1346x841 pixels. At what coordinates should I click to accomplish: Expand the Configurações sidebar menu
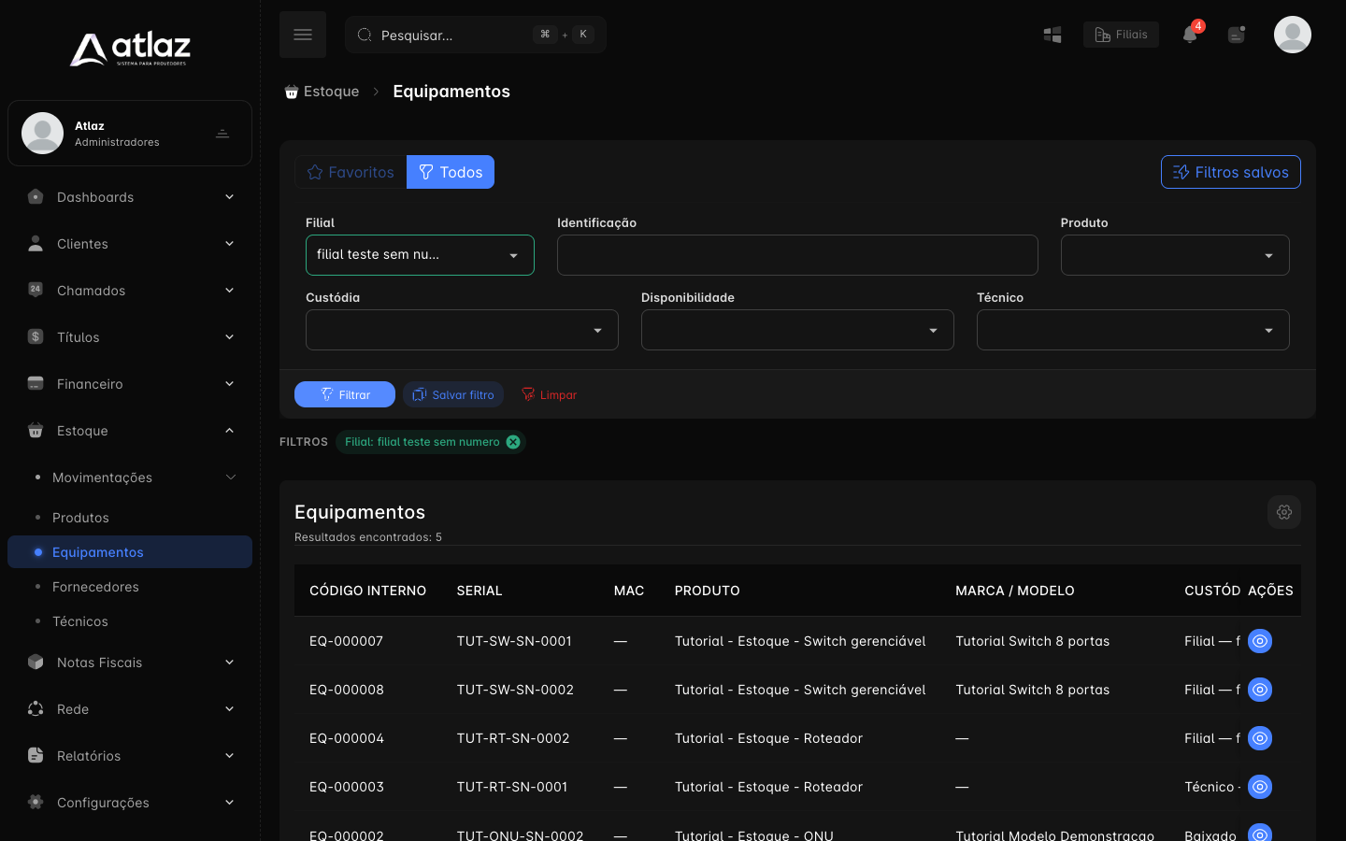pos(130,803)
